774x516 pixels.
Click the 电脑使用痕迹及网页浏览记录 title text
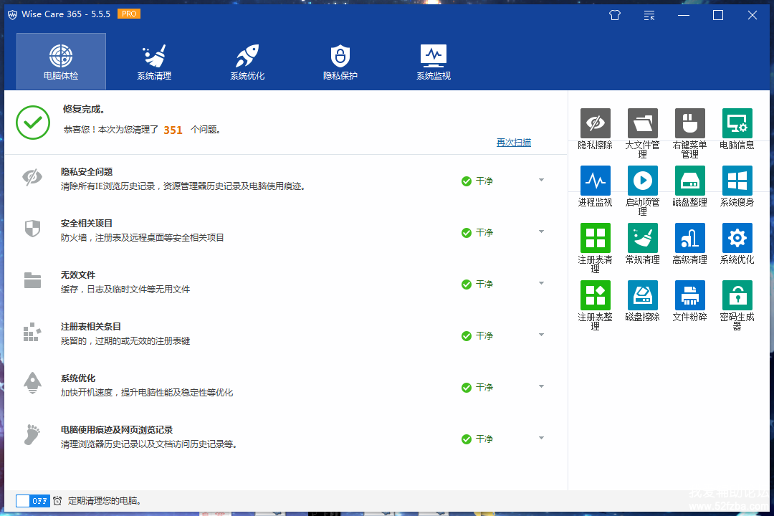coord(117,429)
